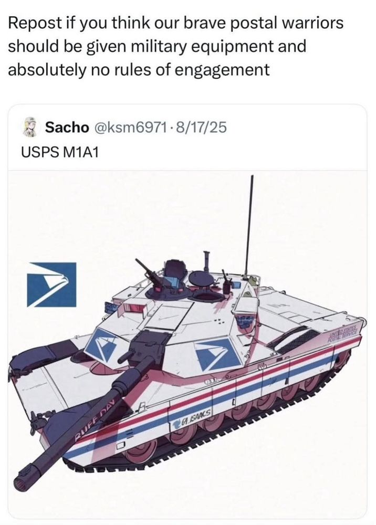Click Sacho's profile avatar
376x525 pixels.
30,127
